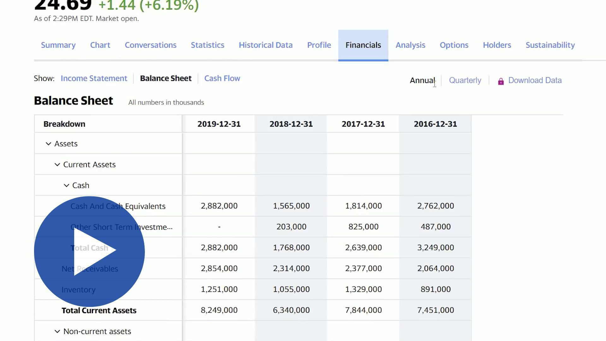The height and width of the screenshot is (341, 606).
Task: Show the Cash Flow statement
Action: tap(222, 78)
